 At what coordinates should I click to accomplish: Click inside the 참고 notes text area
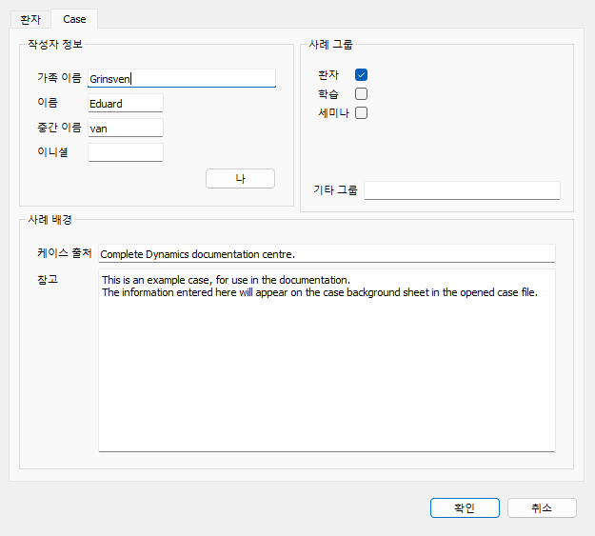click(x=327, y=361)
